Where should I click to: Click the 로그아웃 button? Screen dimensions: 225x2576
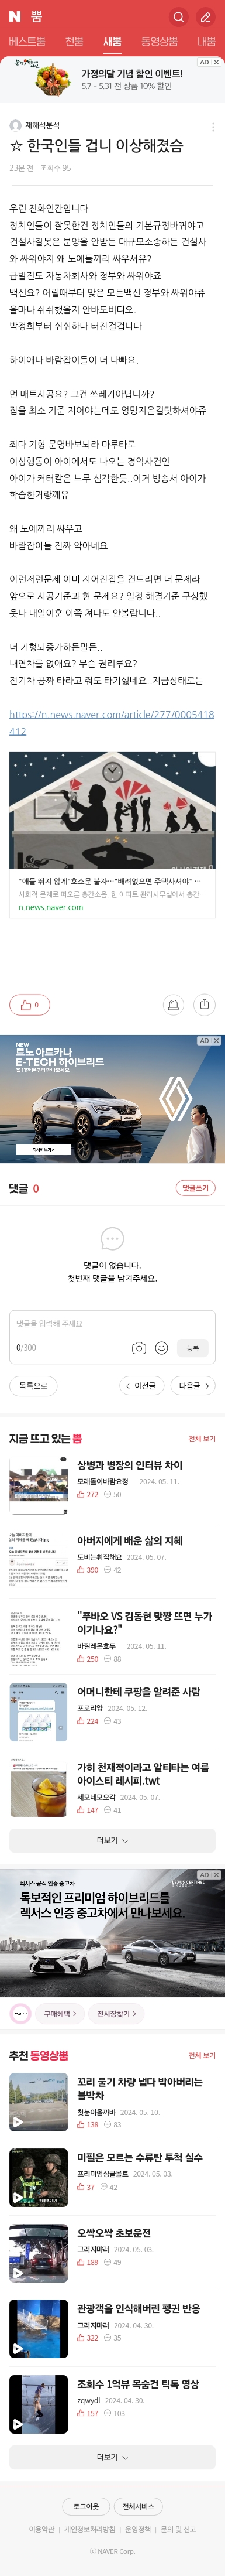tap(86, 2506)
